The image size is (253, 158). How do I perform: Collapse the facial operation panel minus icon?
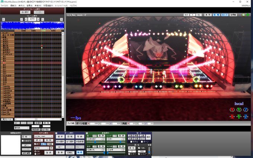87,133
